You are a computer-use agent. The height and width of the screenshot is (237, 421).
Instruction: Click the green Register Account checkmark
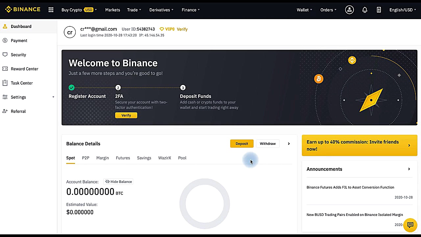click(x=71, y=88)
